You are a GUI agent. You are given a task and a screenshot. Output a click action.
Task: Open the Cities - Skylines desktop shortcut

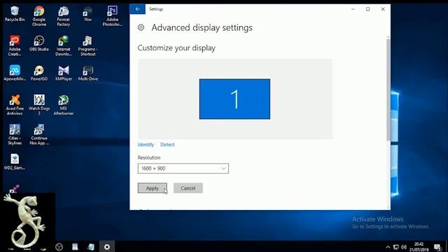15,134
